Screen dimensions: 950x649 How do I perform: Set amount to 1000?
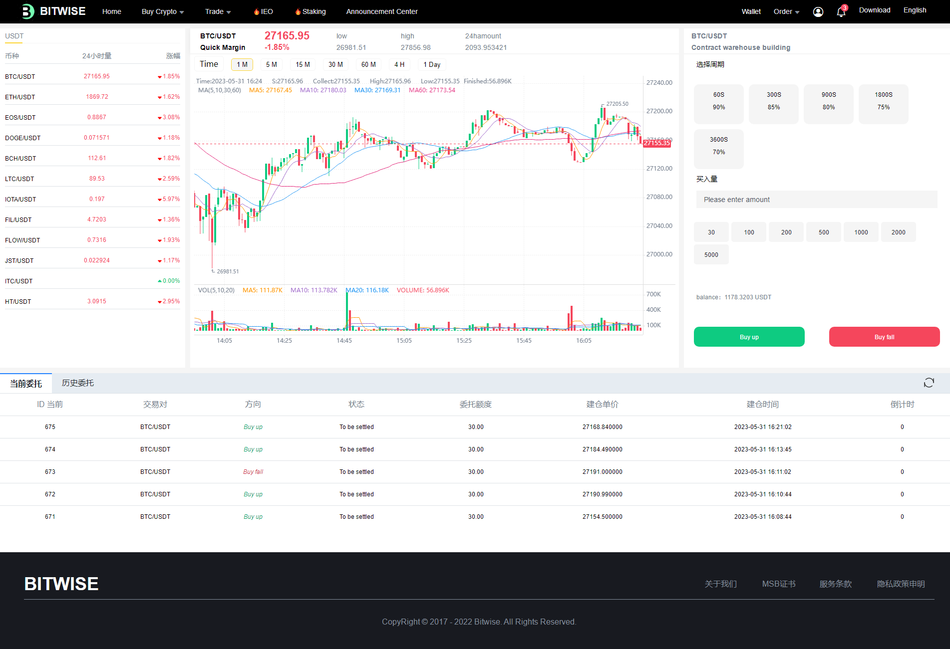coord(861,232)
